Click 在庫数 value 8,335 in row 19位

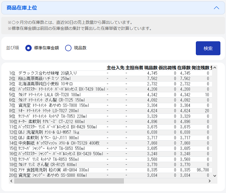click(185, 170)
